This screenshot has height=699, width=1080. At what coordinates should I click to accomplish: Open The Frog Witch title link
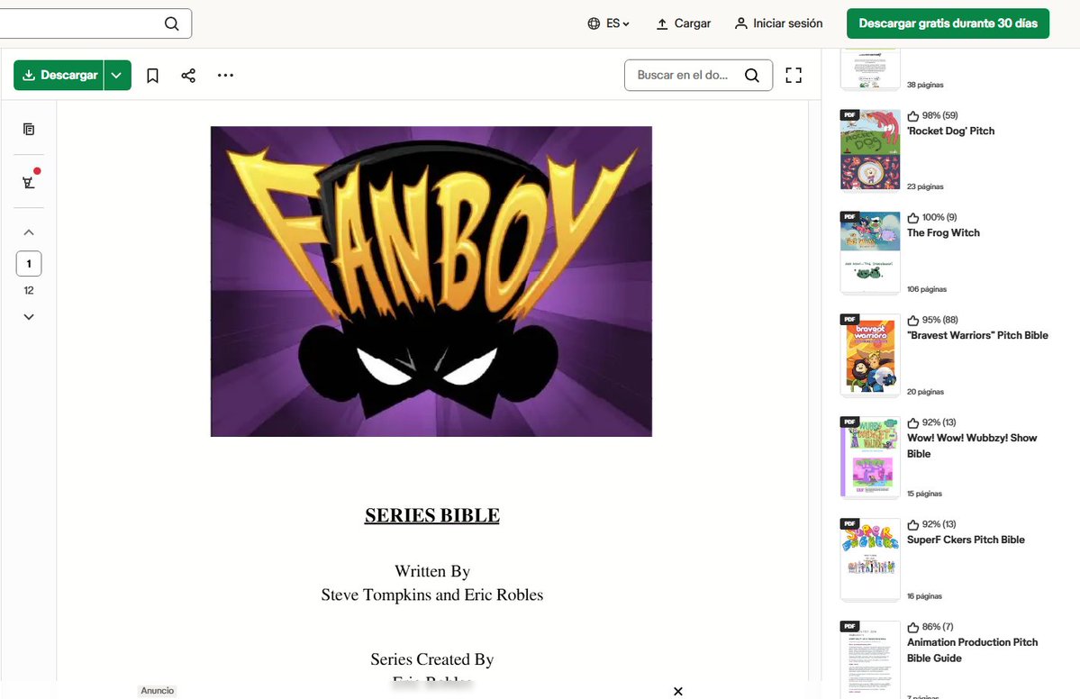(943, 232)
